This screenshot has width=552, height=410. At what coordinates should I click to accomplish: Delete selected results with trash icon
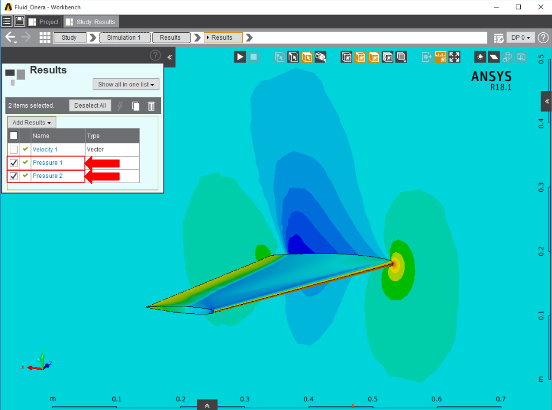point(151,106)
